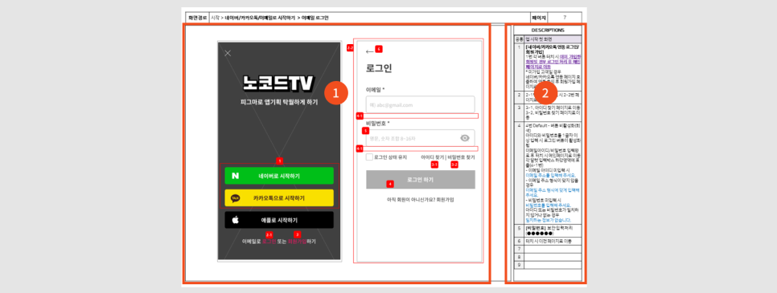Focus the 비밀번호 input field
This screenshot has width=777, height=293.
pos(420,138)
